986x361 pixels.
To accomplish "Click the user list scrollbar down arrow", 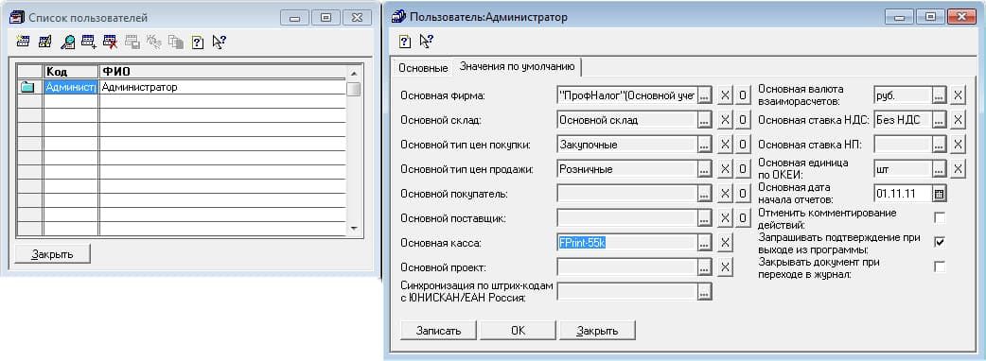I will point(353,228).
